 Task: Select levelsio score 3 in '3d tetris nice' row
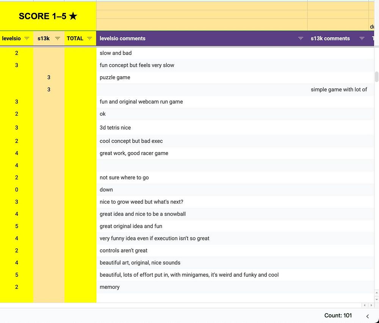point(16,127)
